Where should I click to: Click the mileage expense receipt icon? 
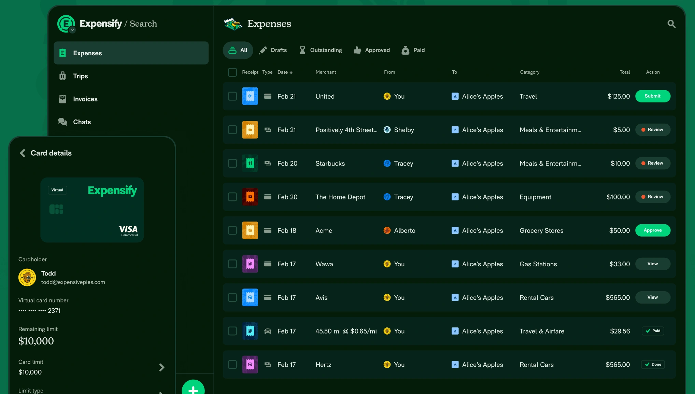pos(250,331)
